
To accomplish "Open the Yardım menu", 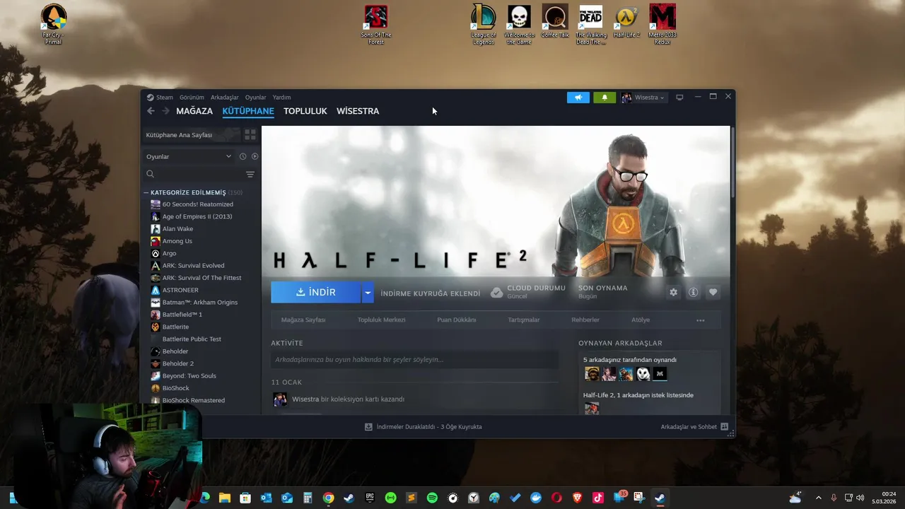I will [x=281, y=98].
